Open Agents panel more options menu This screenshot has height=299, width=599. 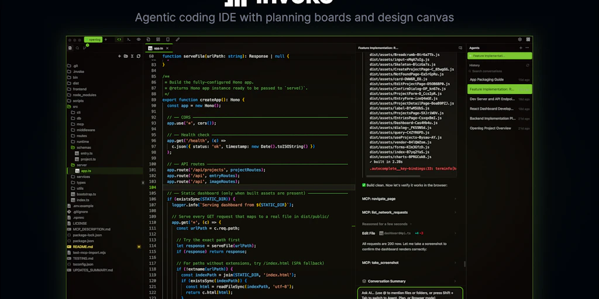[x=527, y=48]
